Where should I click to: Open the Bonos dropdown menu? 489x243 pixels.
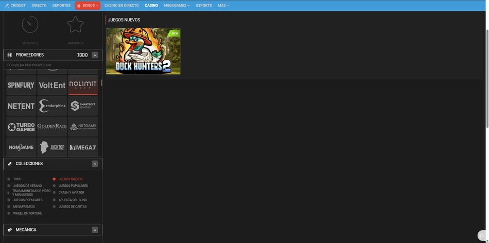(x=88, y=6)
